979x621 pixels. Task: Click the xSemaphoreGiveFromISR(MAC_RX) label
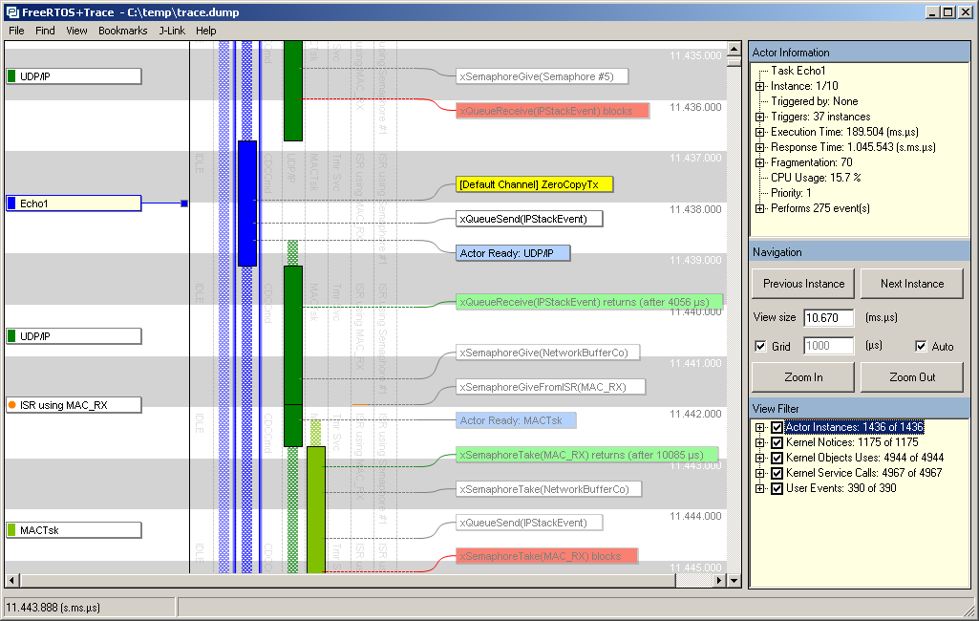[x=551, y=387]
